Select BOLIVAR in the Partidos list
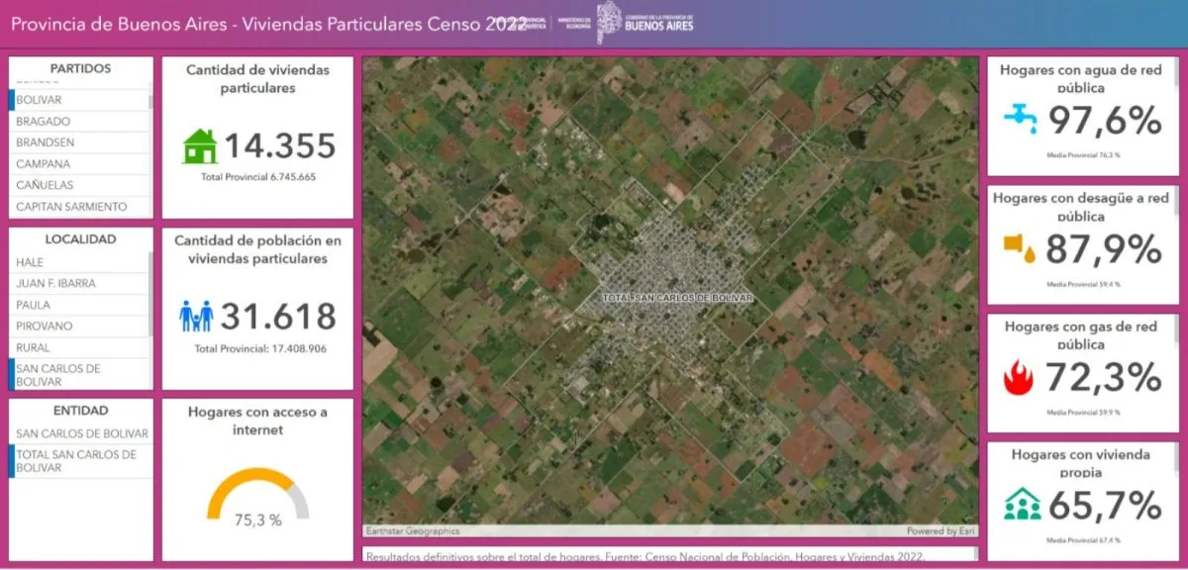 (40, 100)
